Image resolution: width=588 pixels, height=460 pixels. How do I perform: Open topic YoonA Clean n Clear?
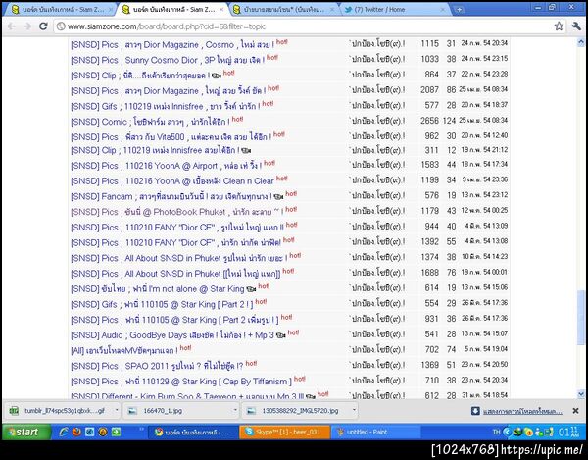tap(172, 180)
